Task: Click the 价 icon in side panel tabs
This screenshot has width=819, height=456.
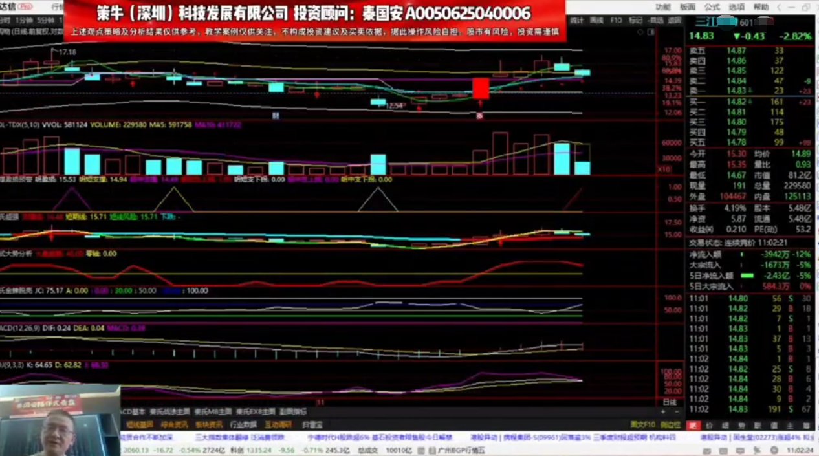Action: (x=709, y=426)
